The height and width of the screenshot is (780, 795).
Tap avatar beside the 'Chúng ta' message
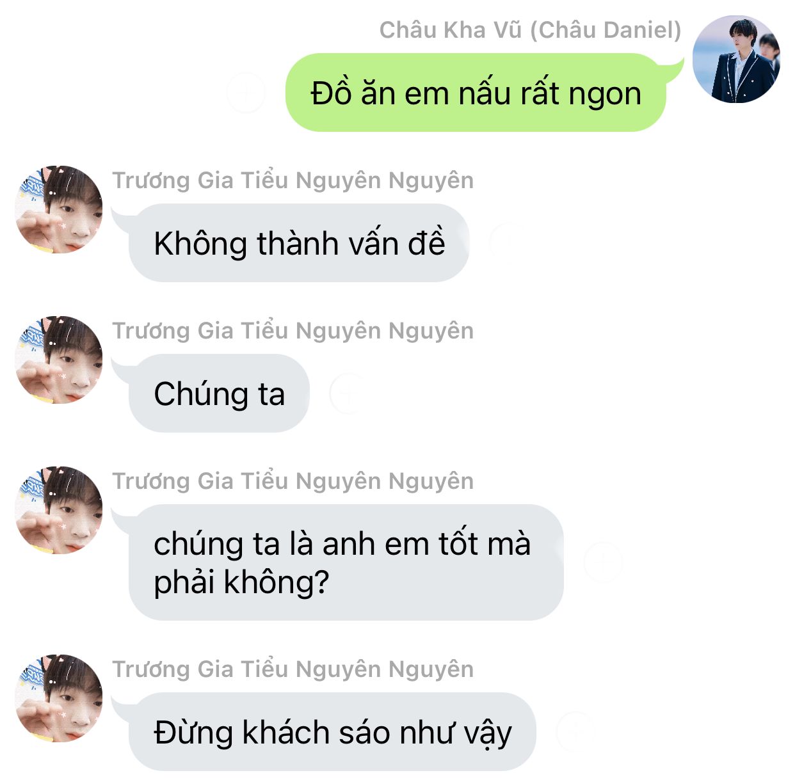click(59, 360)
